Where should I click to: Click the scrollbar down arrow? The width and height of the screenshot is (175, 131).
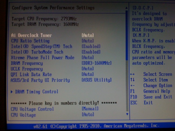tap(127, 114)
